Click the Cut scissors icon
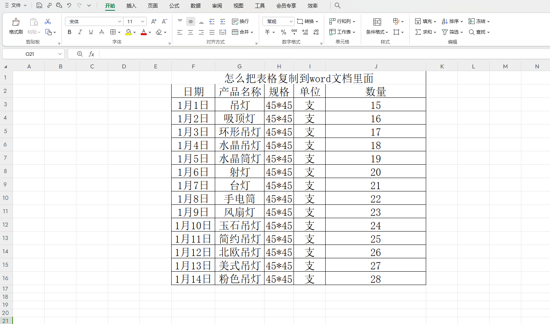 pyautogui.click(x=48, y=21)
